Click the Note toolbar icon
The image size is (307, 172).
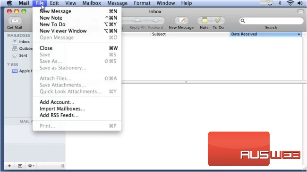point(205,21)
